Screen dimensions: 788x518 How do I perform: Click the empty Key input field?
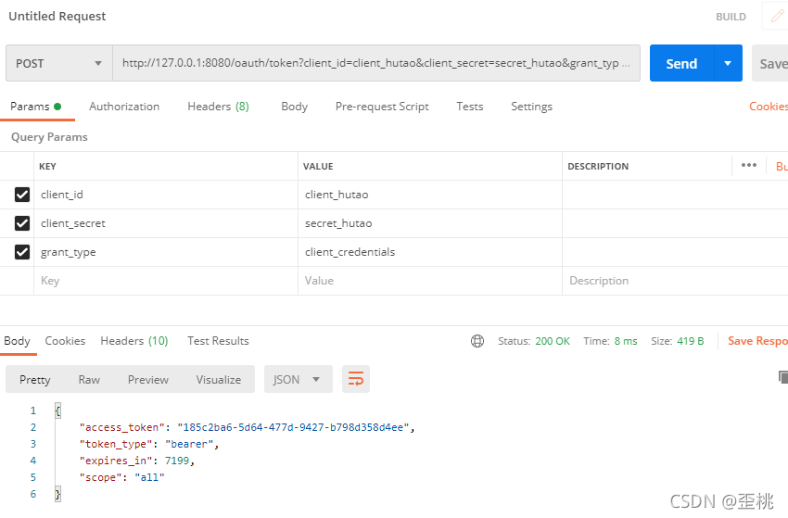click(x=166, y=281)
